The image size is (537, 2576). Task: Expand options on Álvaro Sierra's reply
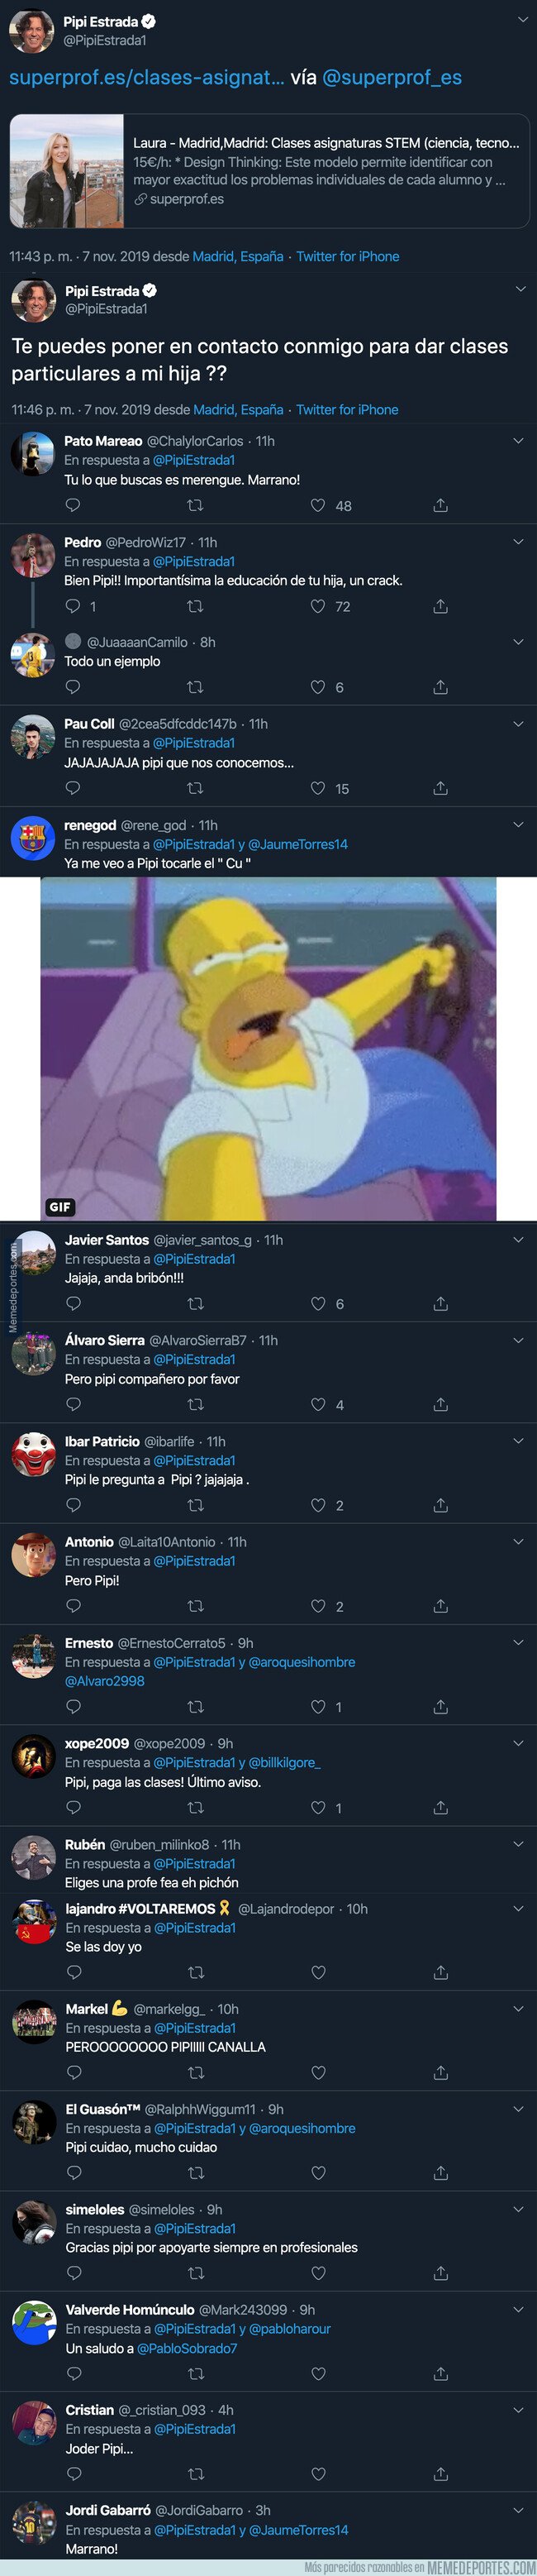tap(518, 1340)
